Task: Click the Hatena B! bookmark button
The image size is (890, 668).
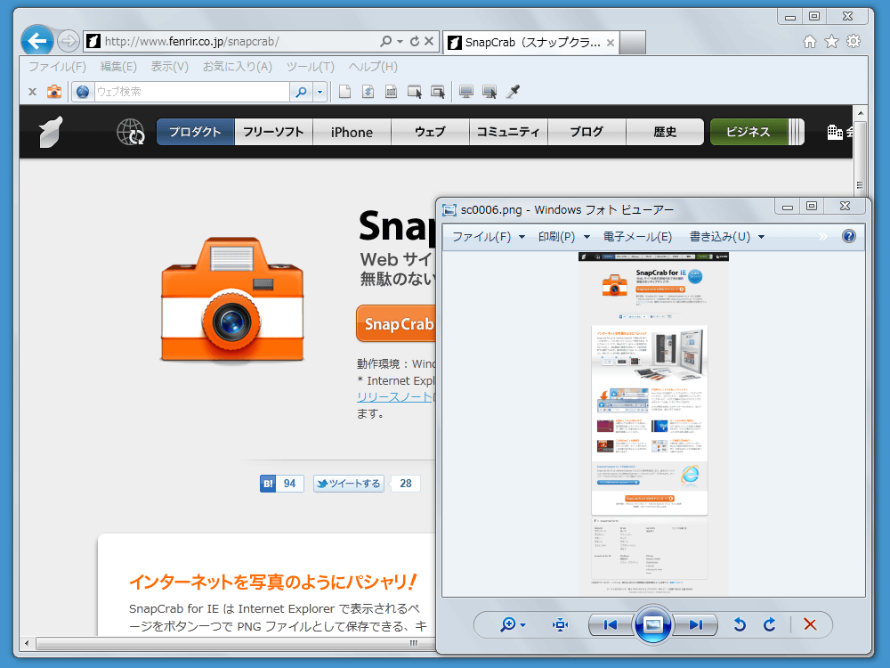Action: [x=268, y=484]
